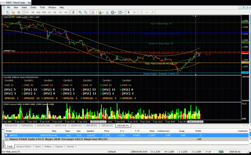Viewport: 251px width, 155px height.
Task: Click the third round toolbar icon
Action: (18, 12)
